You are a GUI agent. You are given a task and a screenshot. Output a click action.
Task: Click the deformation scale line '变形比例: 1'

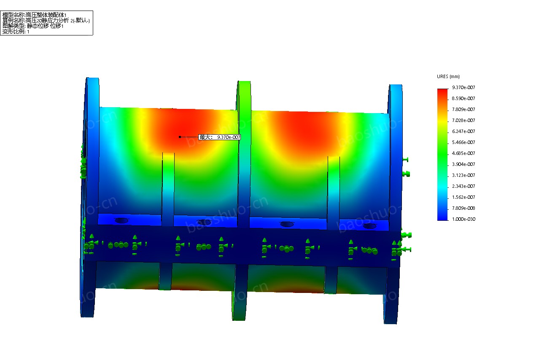(16, 31)
